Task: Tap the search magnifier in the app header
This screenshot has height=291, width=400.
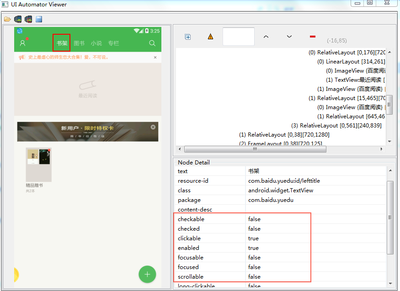Action: pyautogui.click(x=152, y=43)
